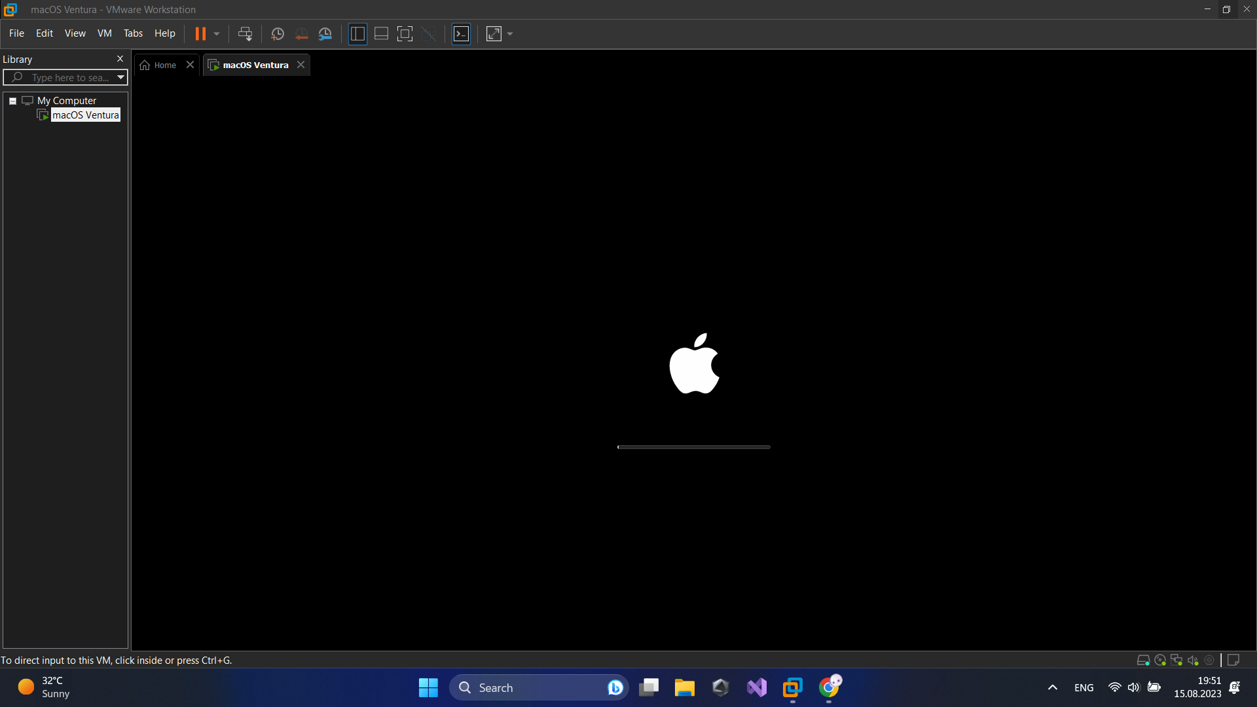Toggle the library sidebar view
The height and width of the screenshot is (707, 1257).
(x=357, y=34)
